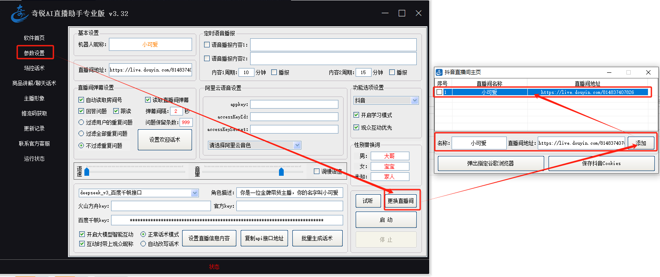Enable 语音播报内容2 checkbox
This screenshot has height=277, width=660.
[207, 59]
